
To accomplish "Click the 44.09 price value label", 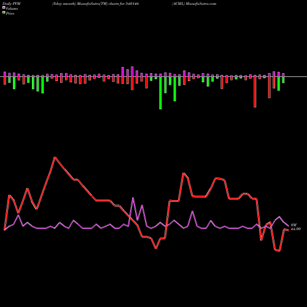I will [296, 229].
